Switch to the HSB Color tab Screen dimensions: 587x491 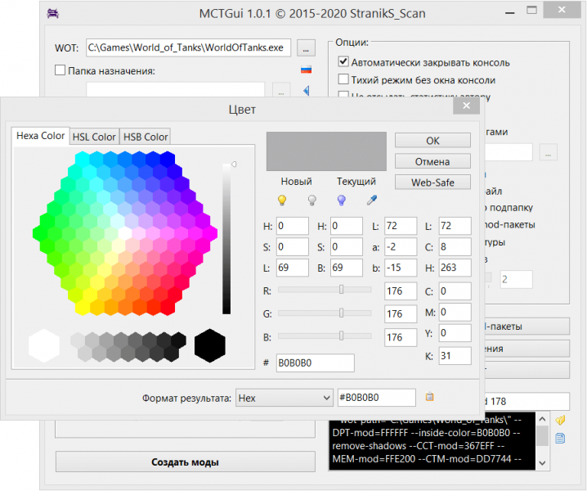click(145, 137)
